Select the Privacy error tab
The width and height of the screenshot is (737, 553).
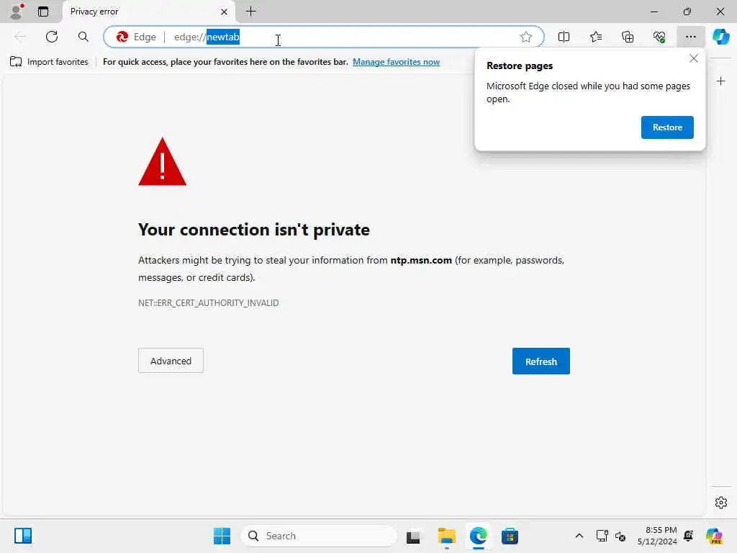pos(148,12)
